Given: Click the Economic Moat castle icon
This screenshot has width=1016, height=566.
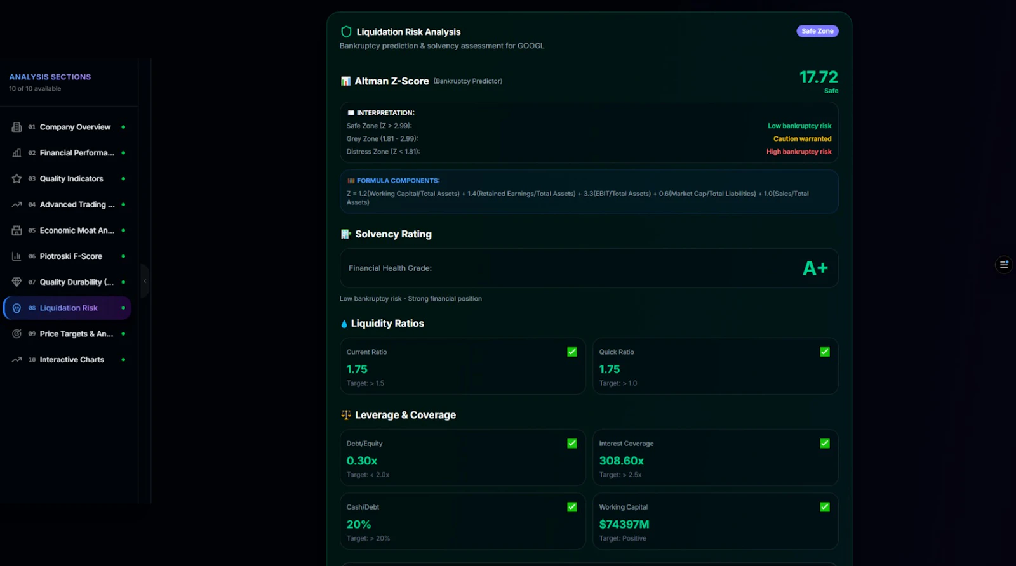Looking at the screenshot, I should point(17,230).
